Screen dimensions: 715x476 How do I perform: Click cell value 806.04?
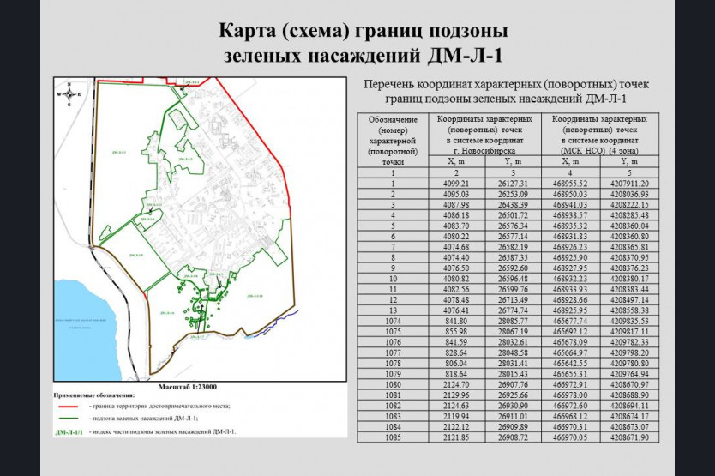click(x=456, y=364)
